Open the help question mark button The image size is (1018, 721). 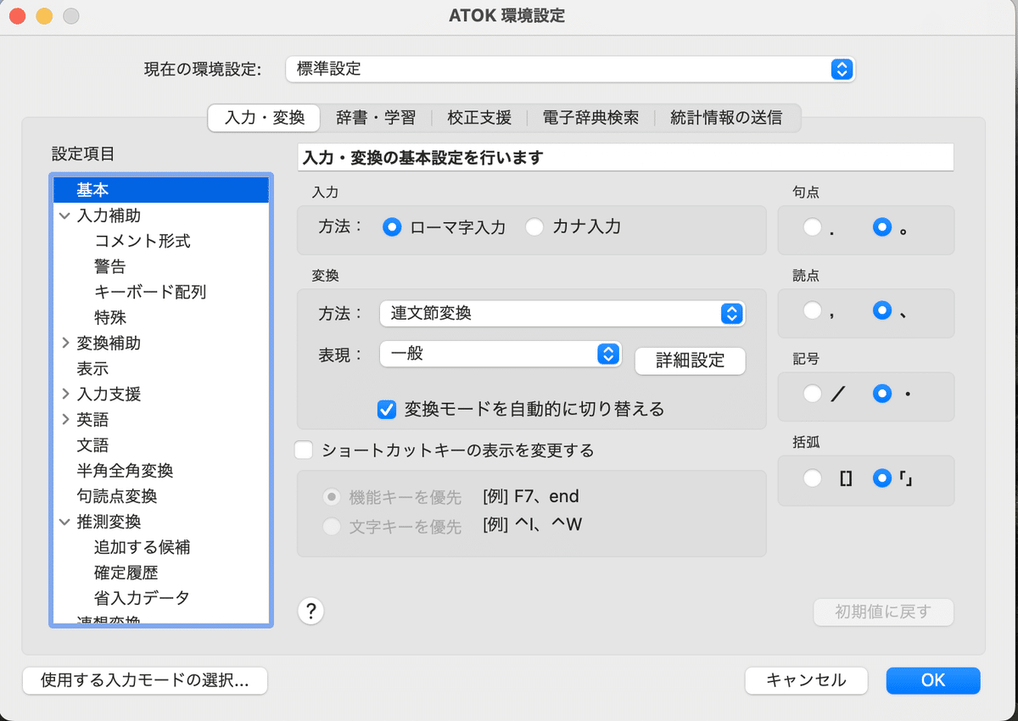coord(311,611)
